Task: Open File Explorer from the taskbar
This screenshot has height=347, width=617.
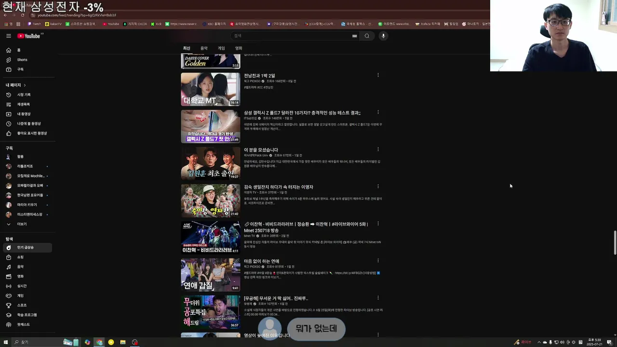Action: click(x=123, y=342)
